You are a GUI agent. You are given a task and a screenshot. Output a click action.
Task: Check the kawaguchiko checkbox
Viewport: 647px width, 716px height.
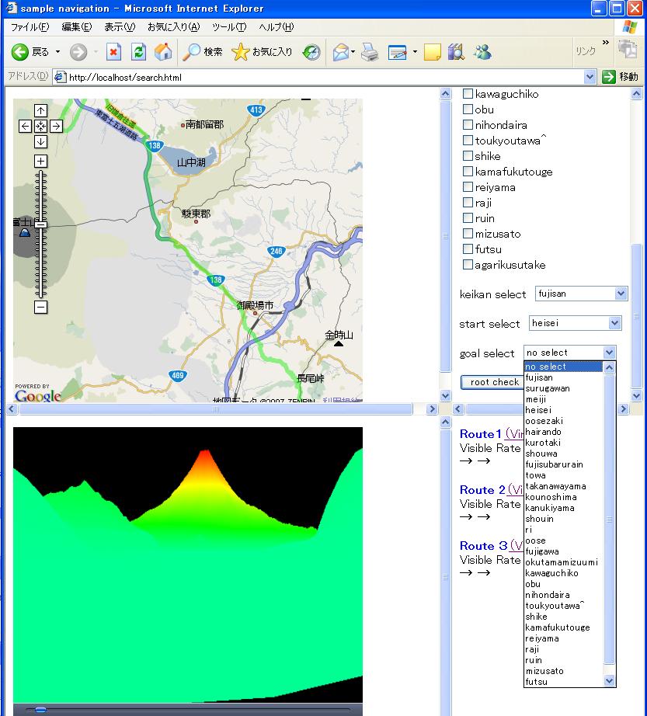(x=468, y=94)
